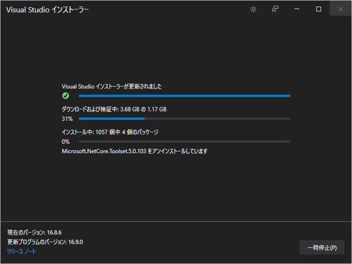This screenshot has height=264, width=352.
Task: Select the text 現在のバージョン: 16.8.6
Action: (35, 232)
